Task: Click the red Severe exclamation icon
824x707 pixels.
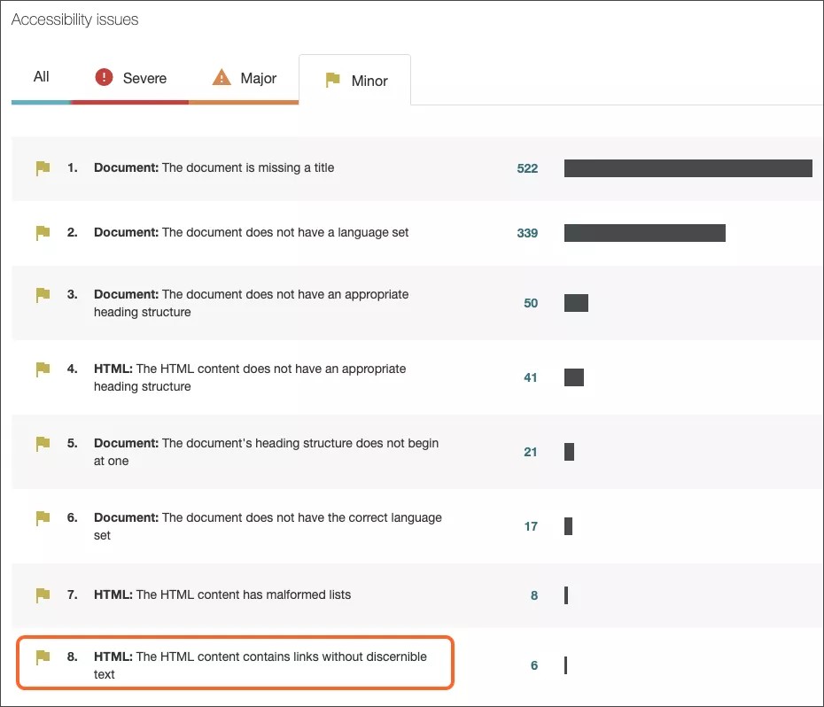Action: coord(105,78)
